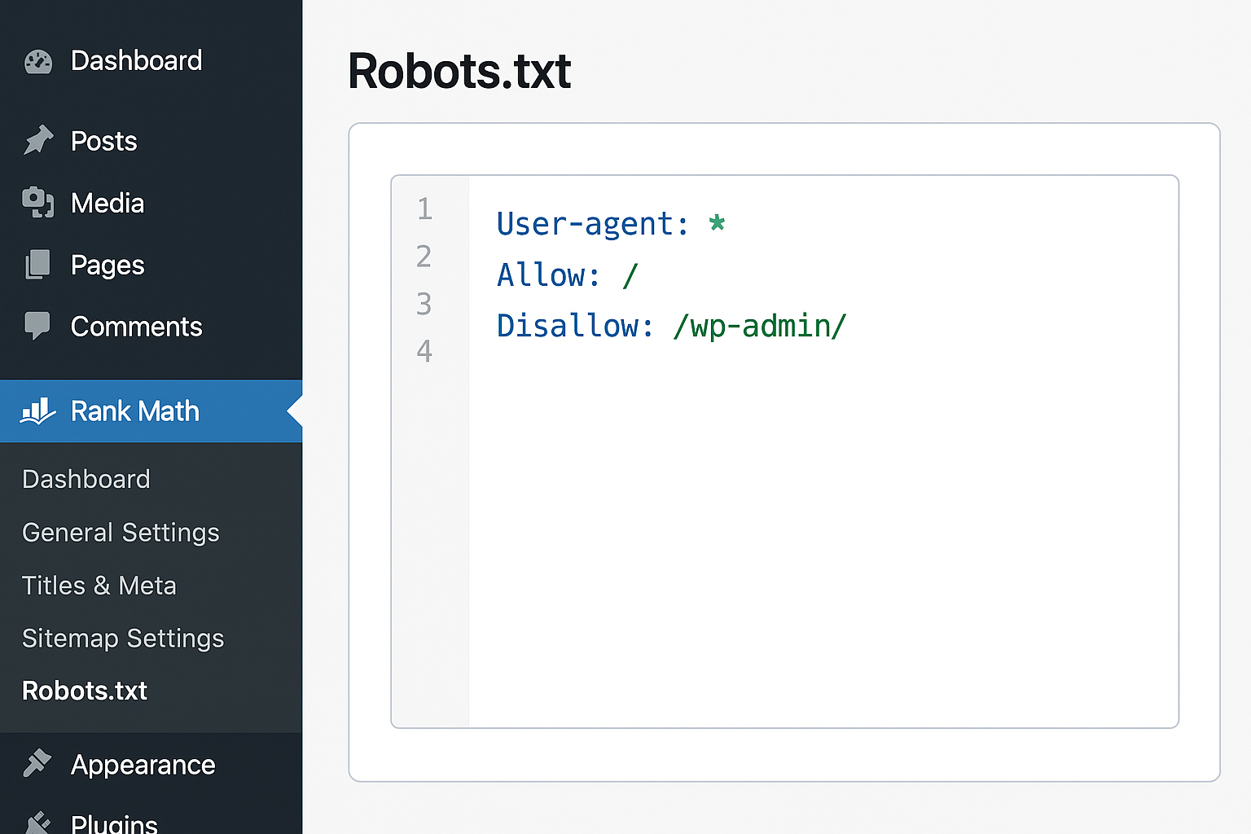Viewport: 1251px width, 834px height.
Task: Go to the Media library menu
Action: pos(108,203)
